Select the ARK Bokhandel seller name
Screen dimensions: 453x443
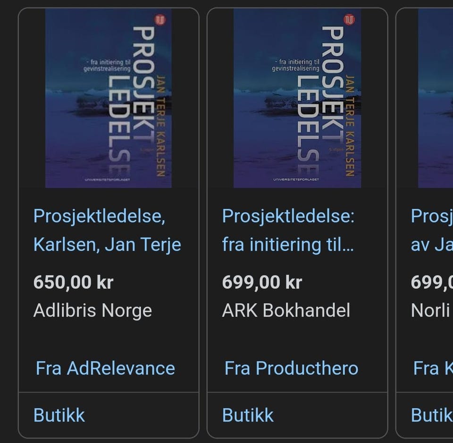(286, 310)
